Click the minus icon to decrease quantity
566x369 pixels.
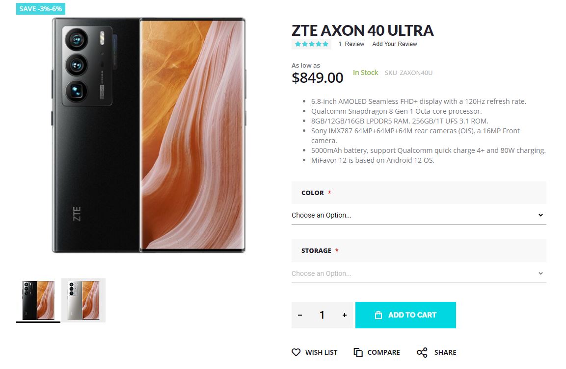click(x=299, y=315)
